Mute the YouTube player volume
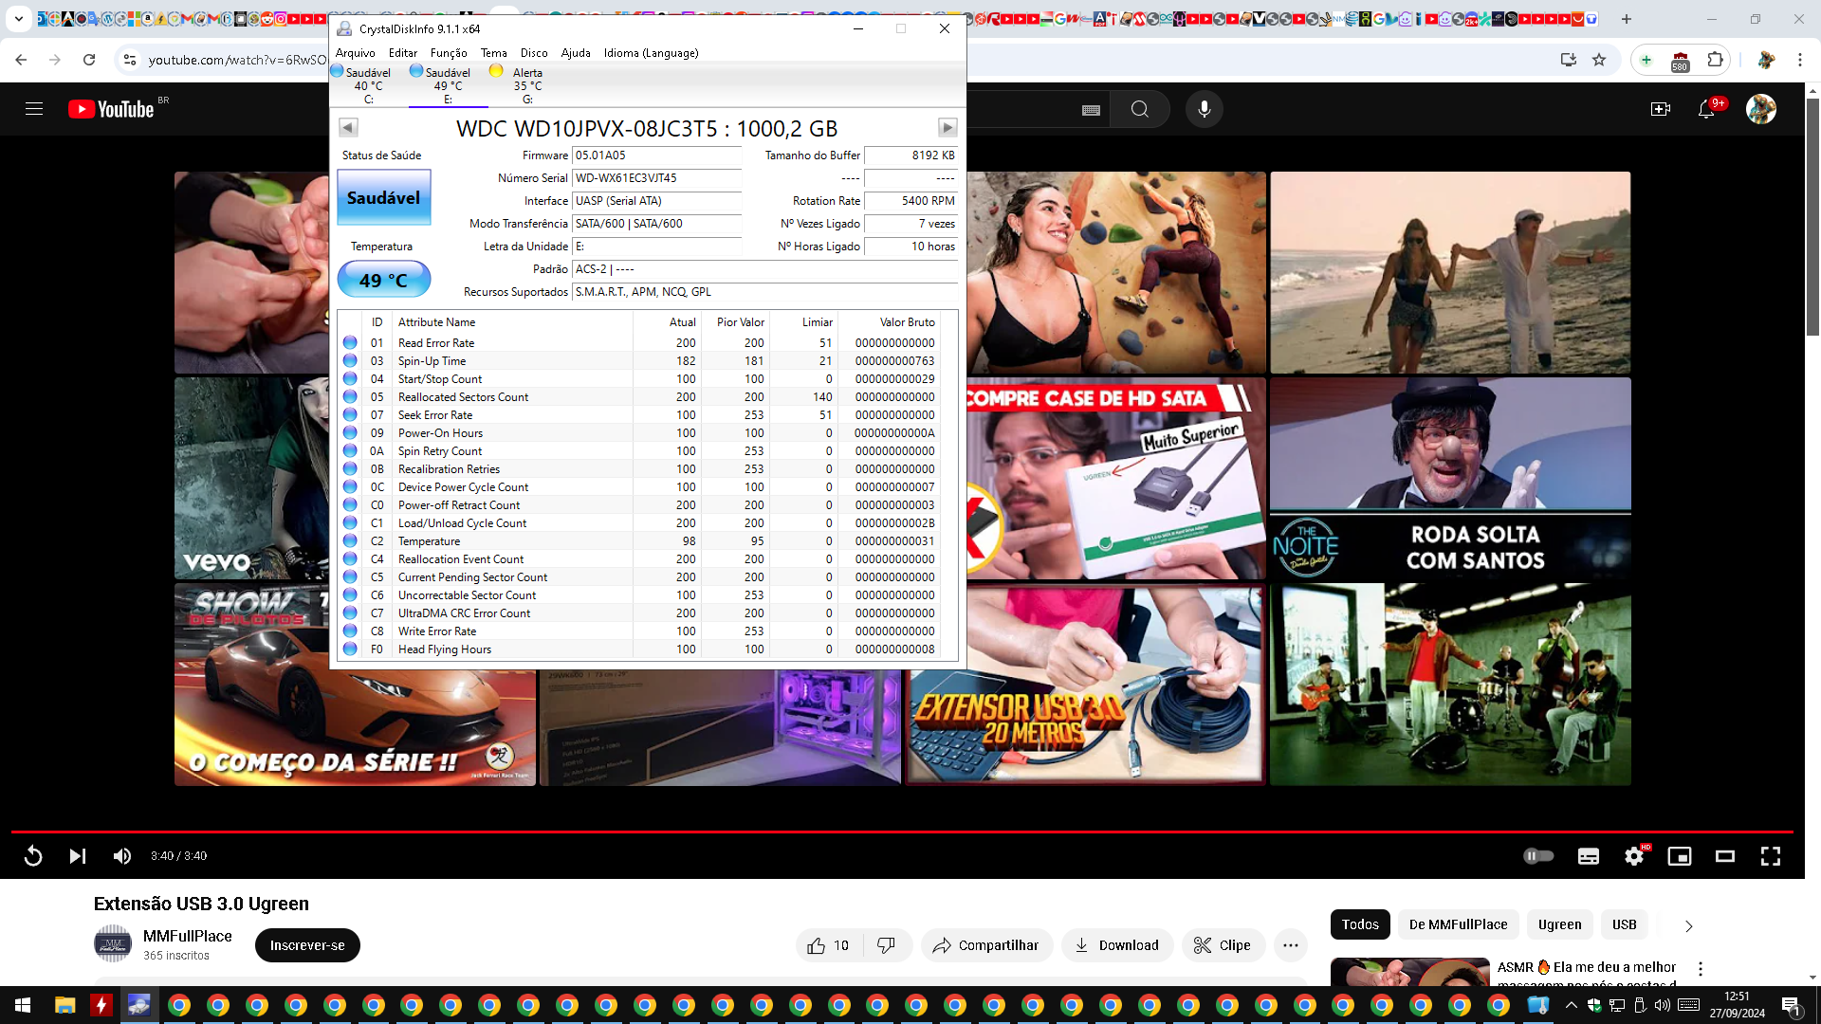The height and width of the screenshot is (1024, 1821). (x=122, y=856)
